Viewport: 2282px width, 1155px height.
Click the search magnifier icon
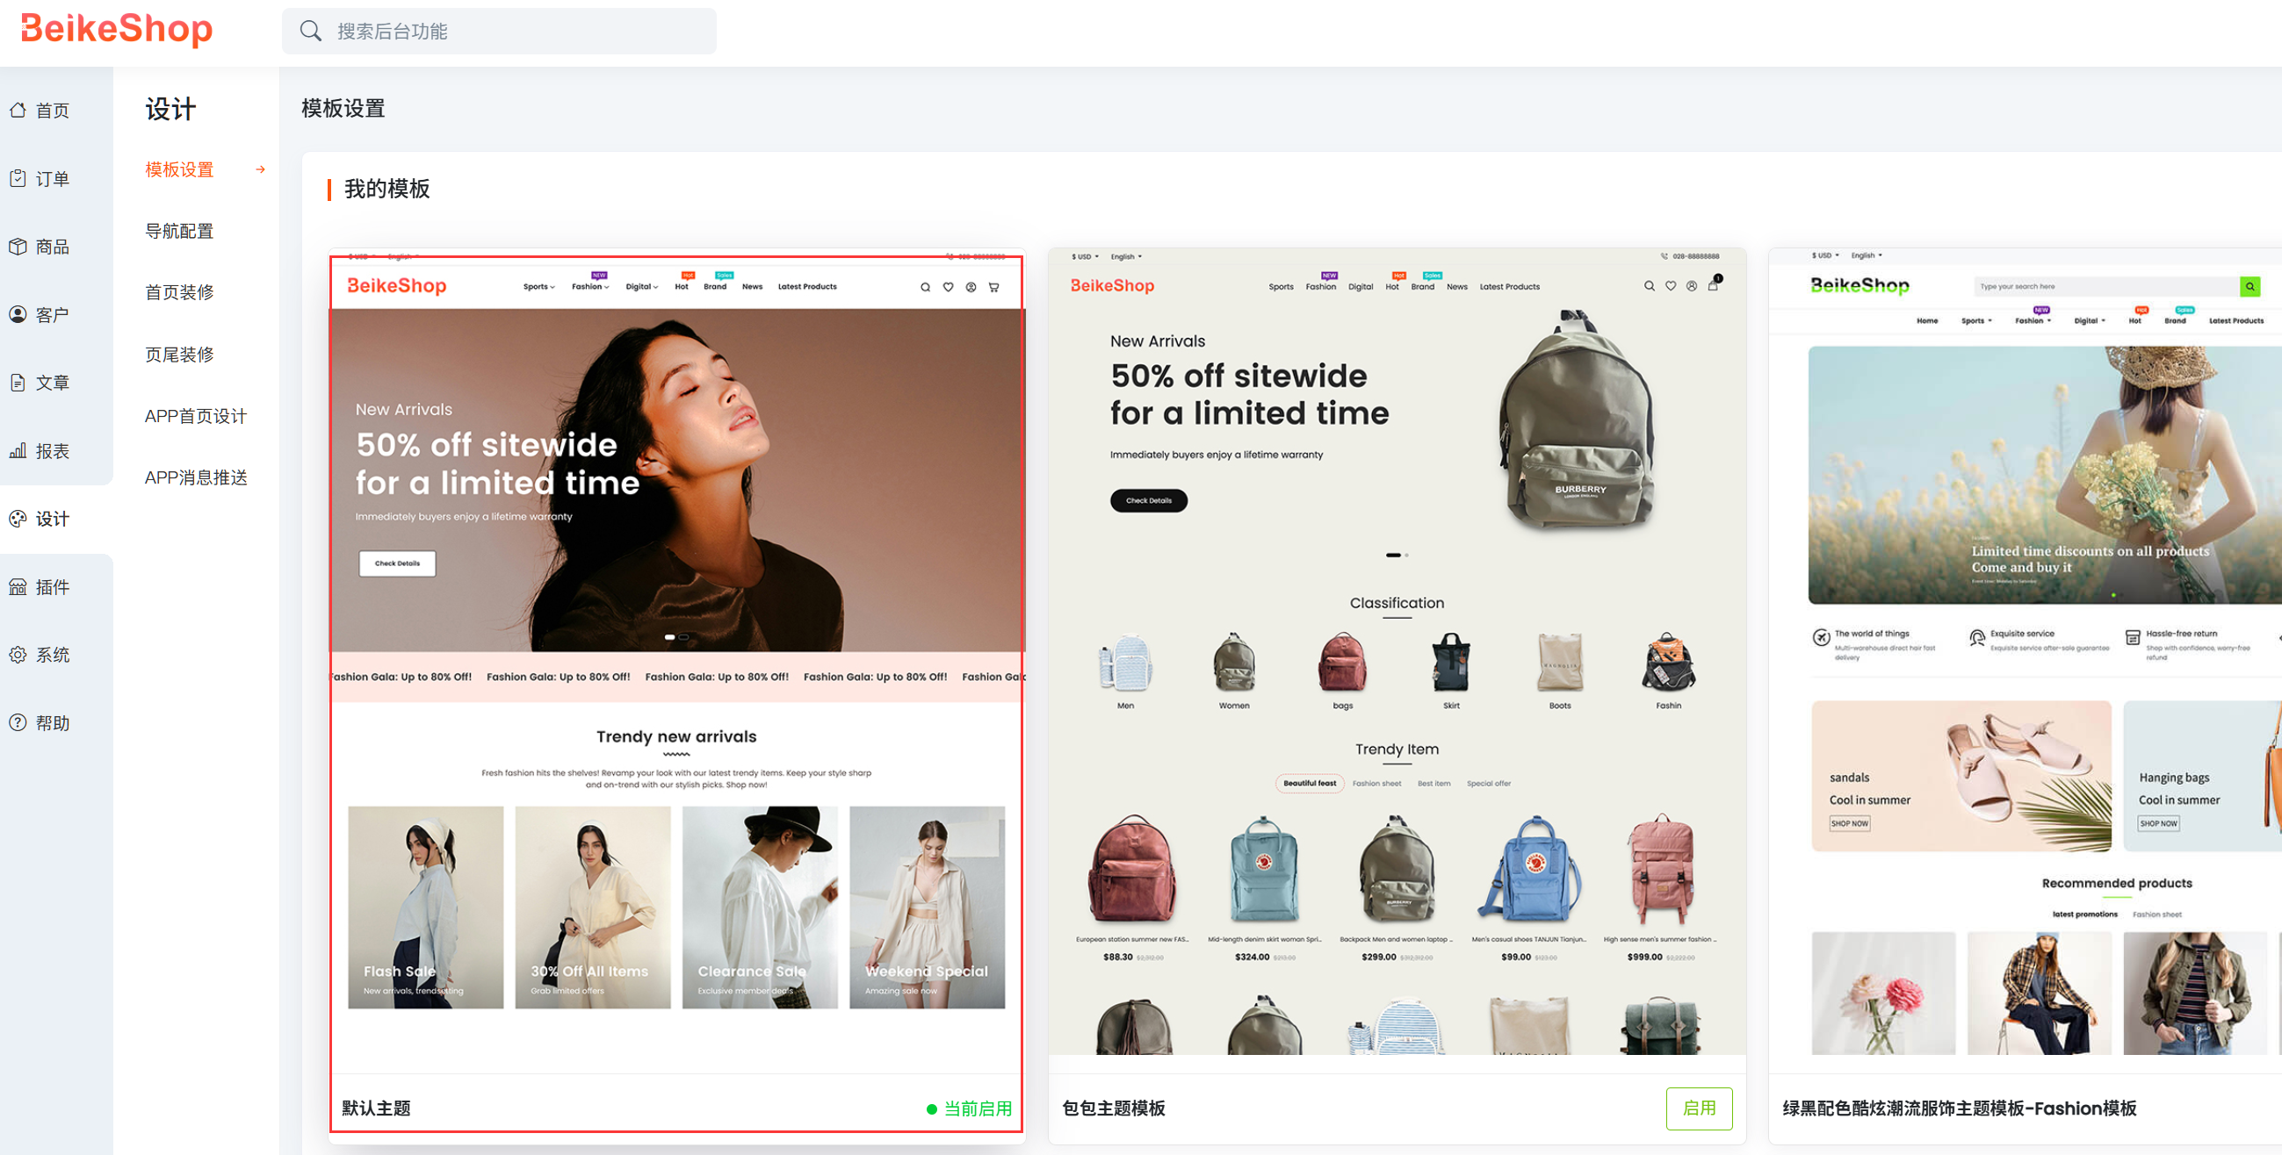click(310, 31)
